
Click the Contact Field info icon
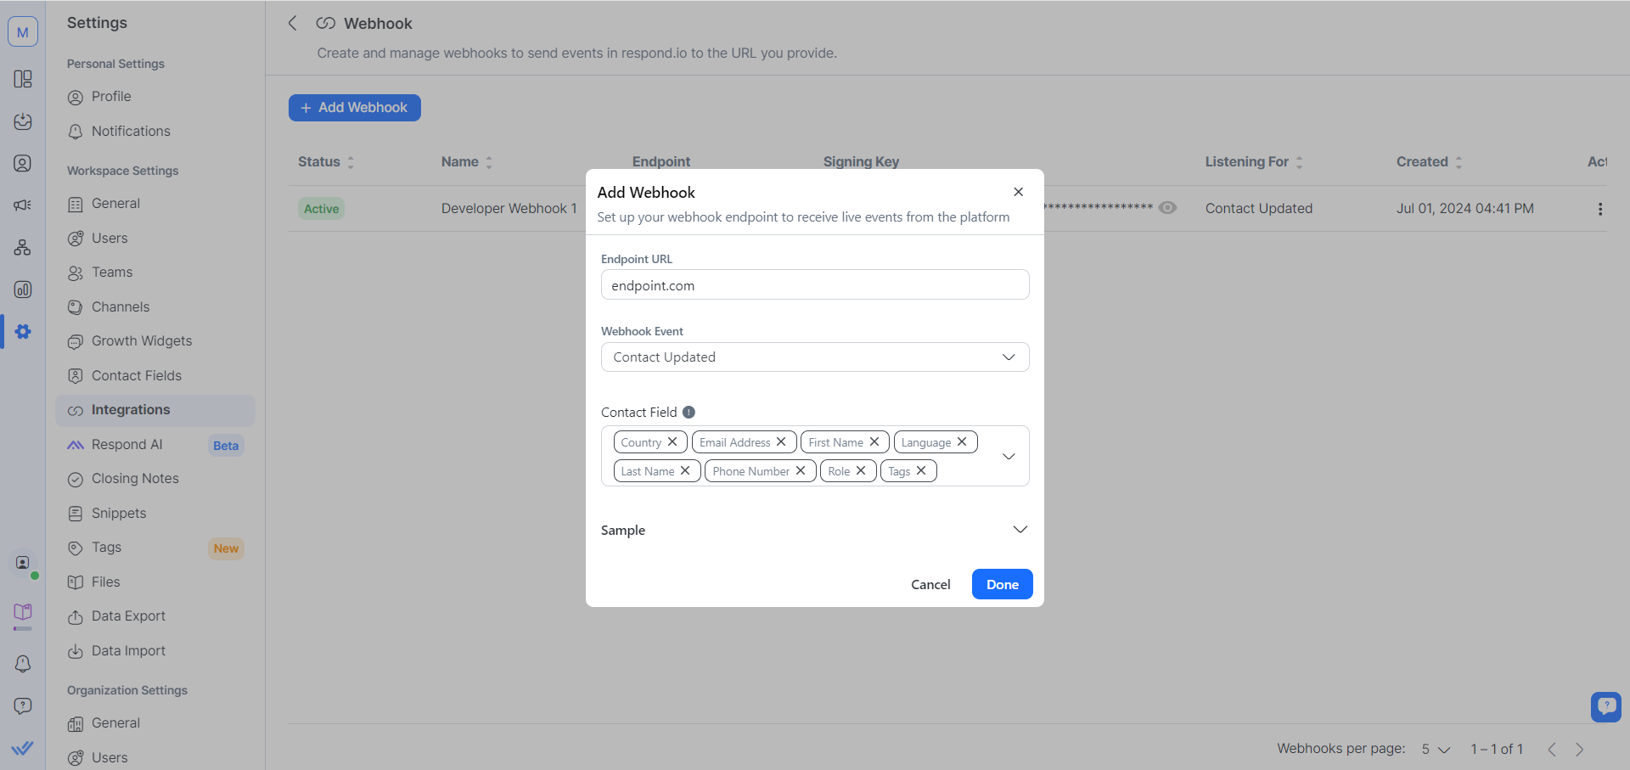[689, 412]
